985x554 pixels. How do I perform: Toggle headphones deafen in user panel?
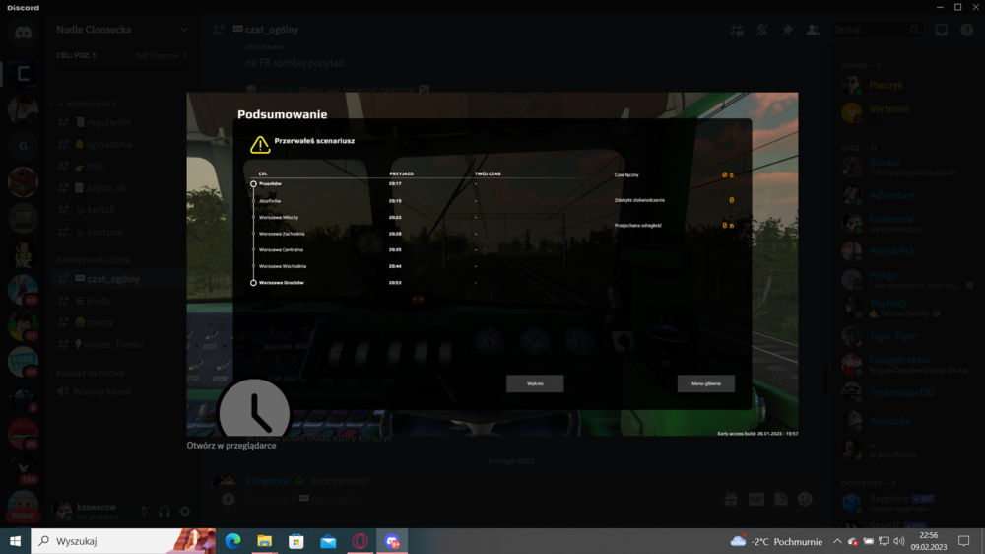pos(164,512)
